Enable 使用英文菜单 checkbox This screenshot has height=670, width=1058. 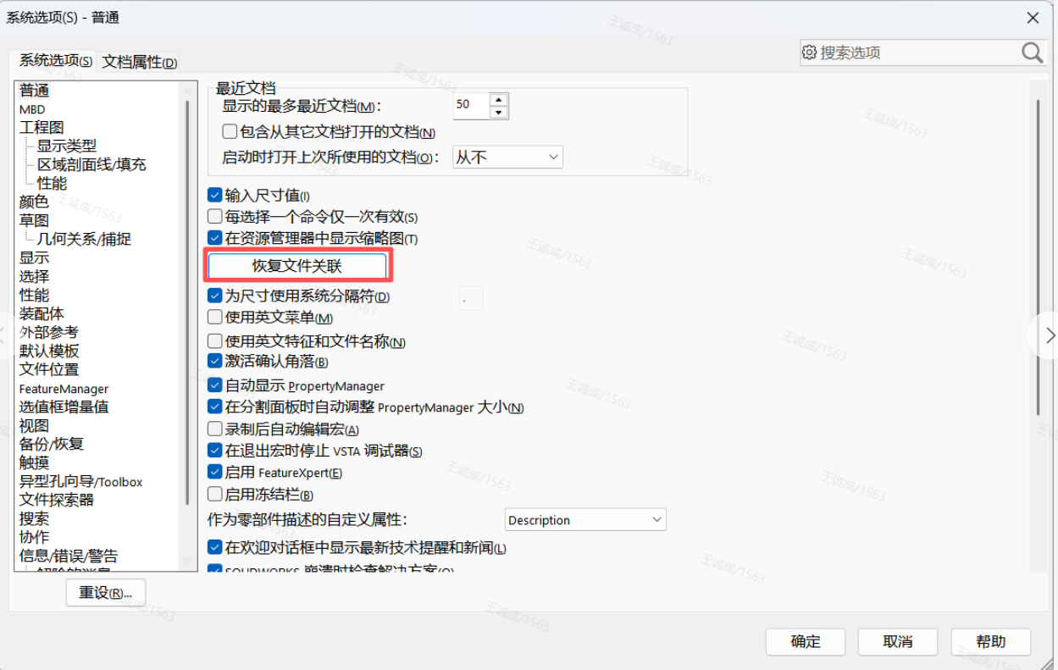point(214,318)
